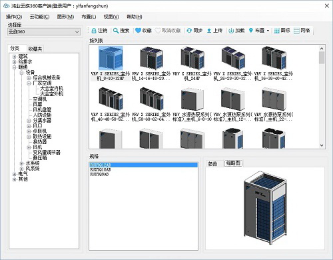Open the 布置 toolbar dropdown arrow
This screenshot has height=260, width=333.
point(268,31)
